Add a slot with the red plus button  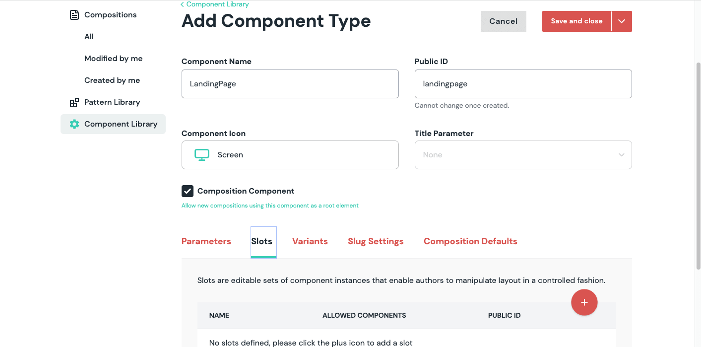(x=584, y=302)
